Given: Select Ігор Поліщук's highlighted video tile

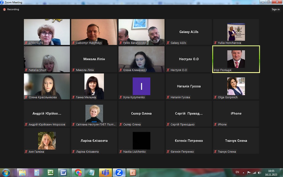Looking at the screenshot, I should (x=236, y=59).
